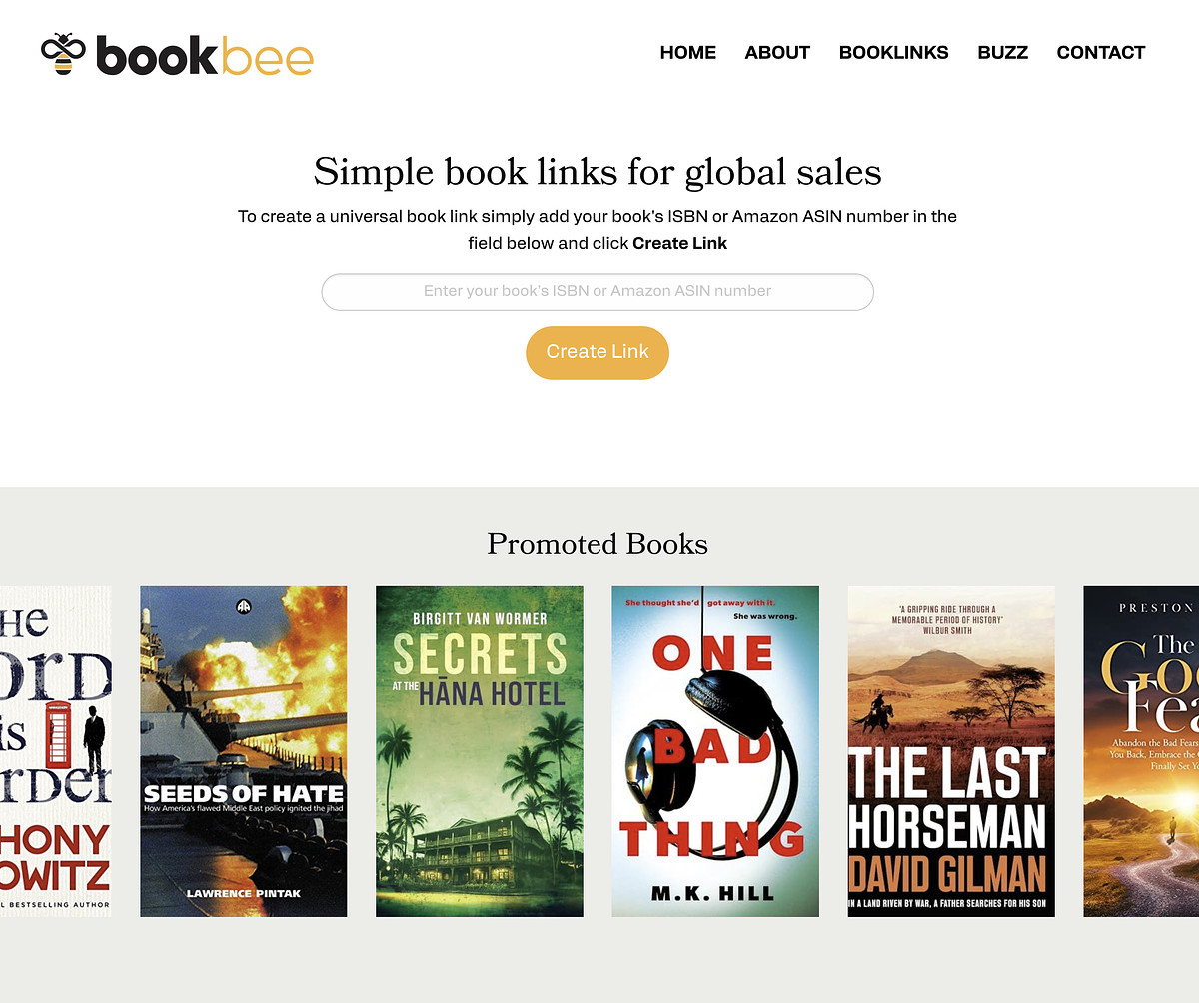Click bold Create Link text in instructions
The height and width of the screenshot is (1003, 1199).
[x=680, y=243]
